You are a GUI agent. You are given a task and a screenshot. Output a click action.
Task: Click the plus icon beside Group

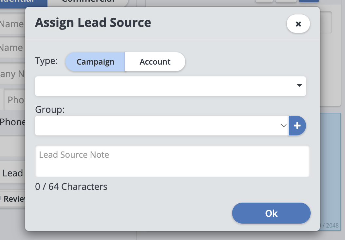[x=297, y=126]
